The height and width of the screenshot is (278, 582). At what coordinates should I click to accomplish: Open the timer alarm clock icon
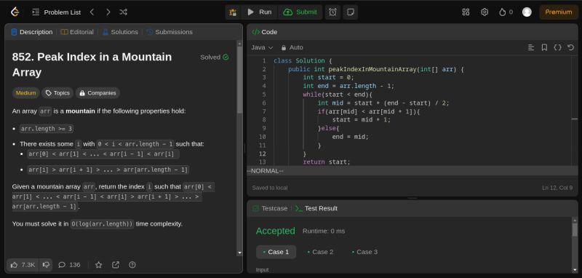click(332, 12)
